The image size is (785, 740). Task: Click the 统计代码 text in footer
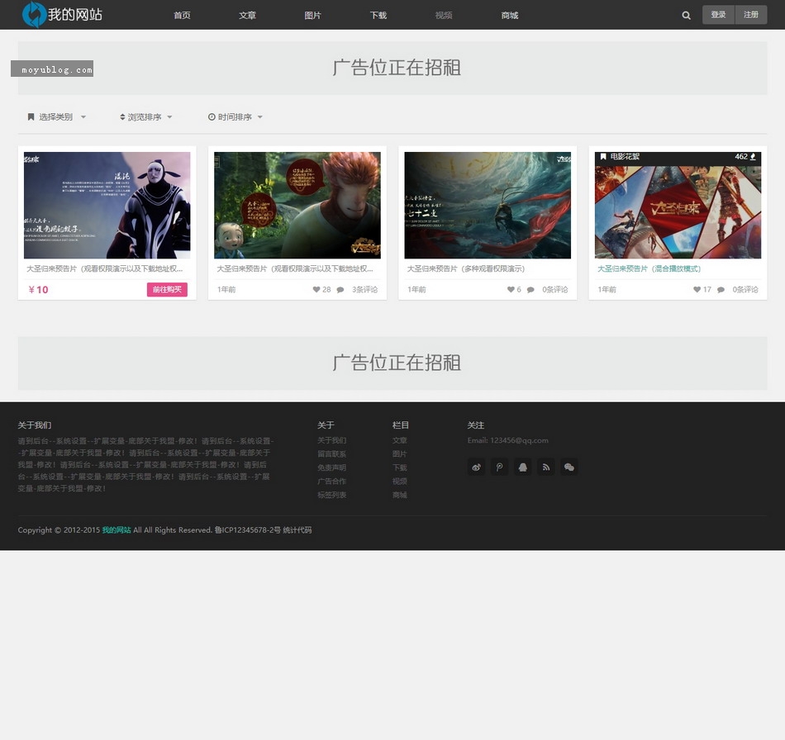(297, 530)
